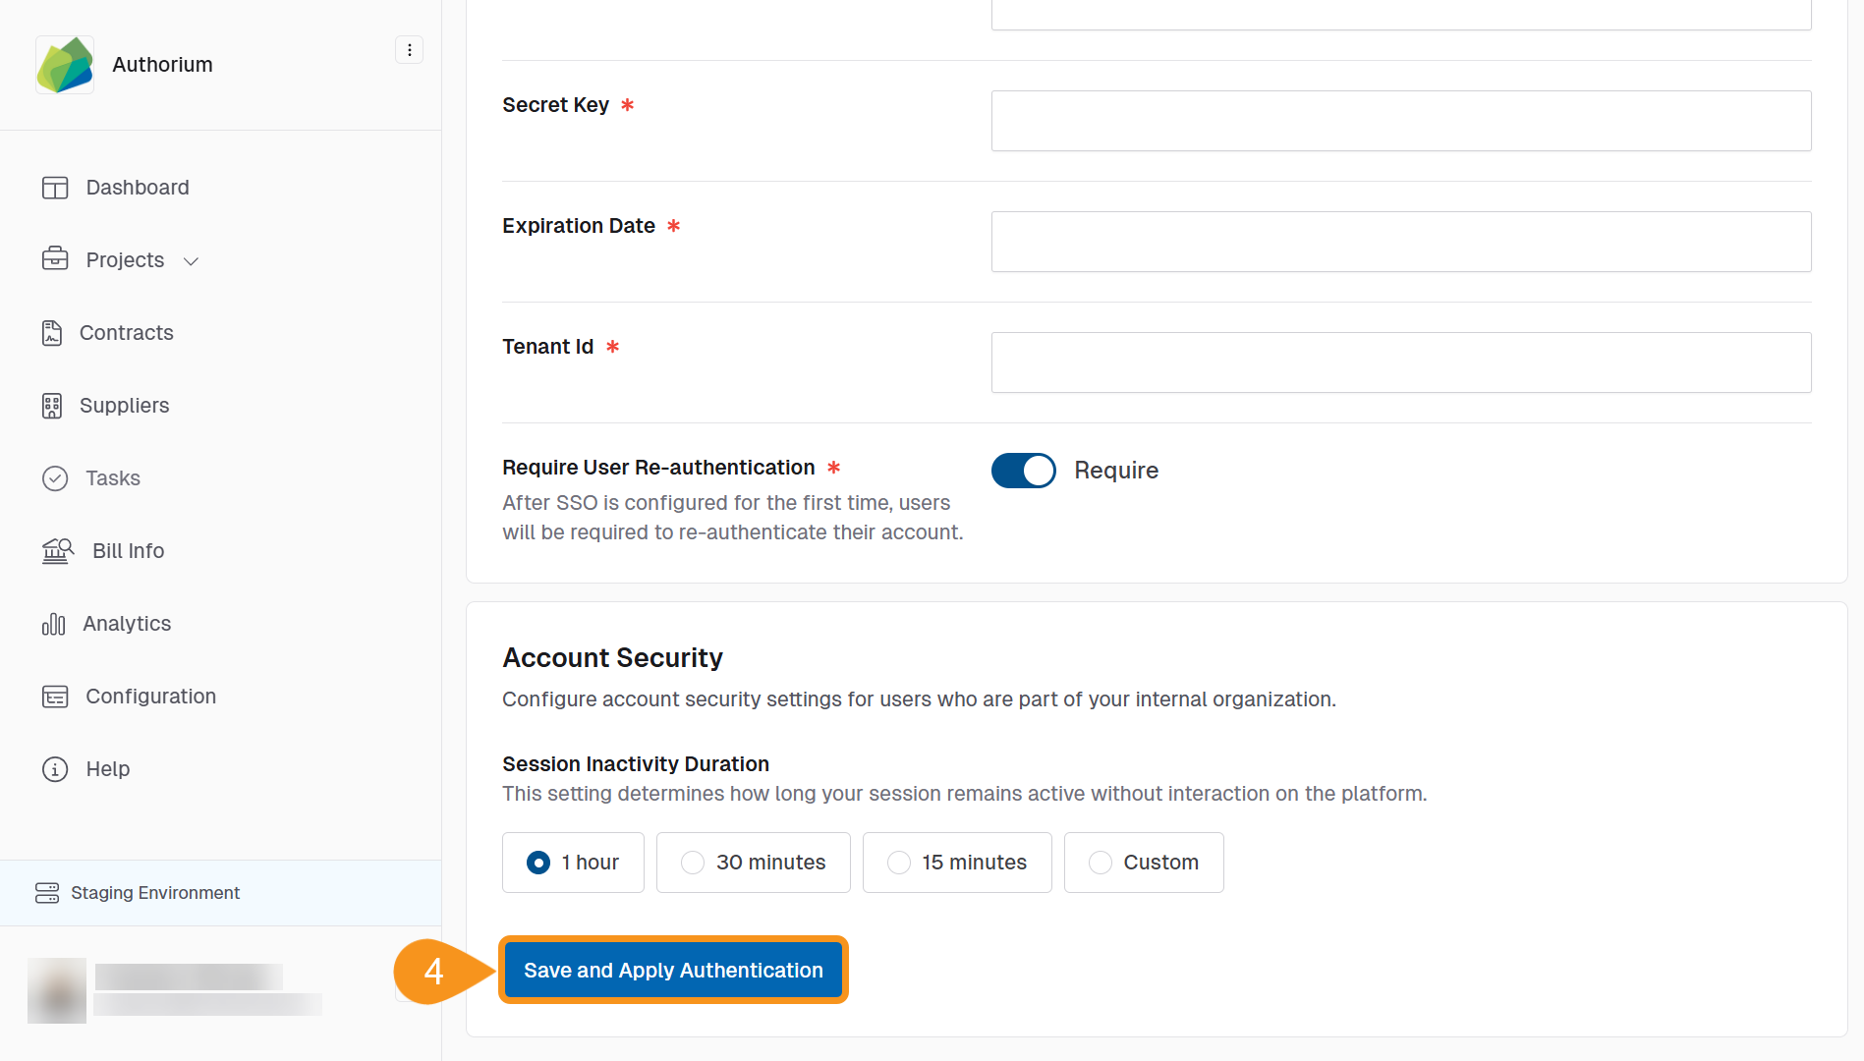Disable the Require User Re-authentication toggle
The image size is (1864, 1061).
tap(1023, 471)
